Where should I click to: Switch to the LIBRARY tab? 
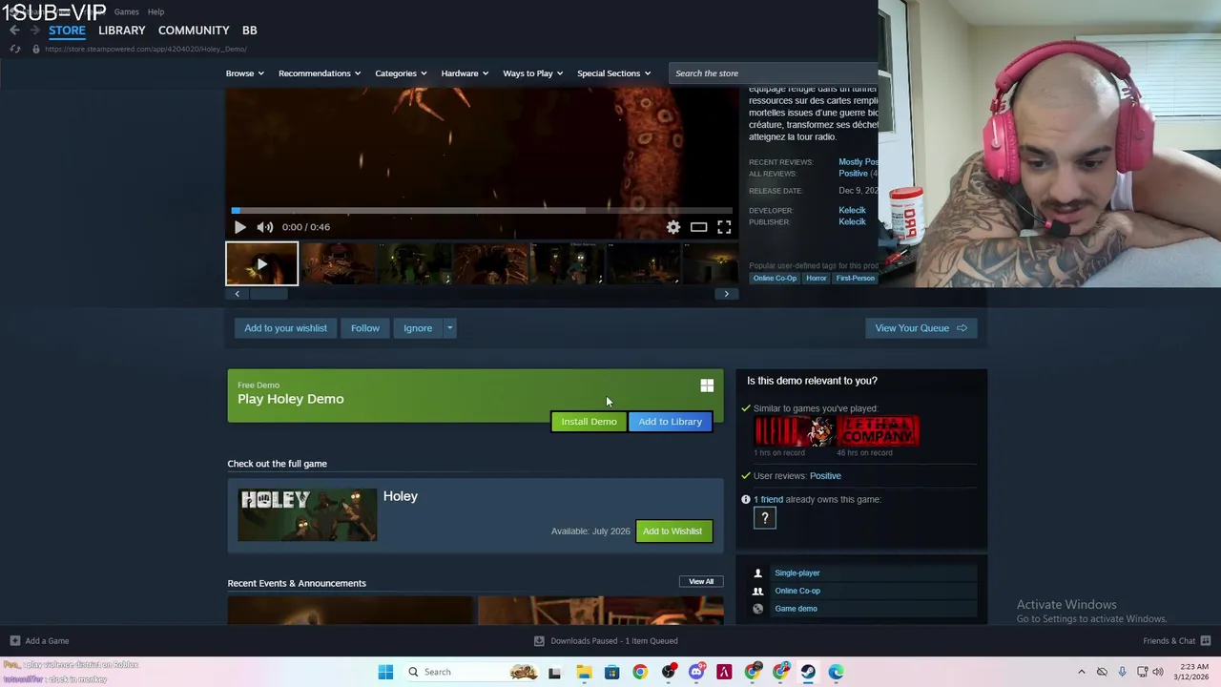[122, 31]
